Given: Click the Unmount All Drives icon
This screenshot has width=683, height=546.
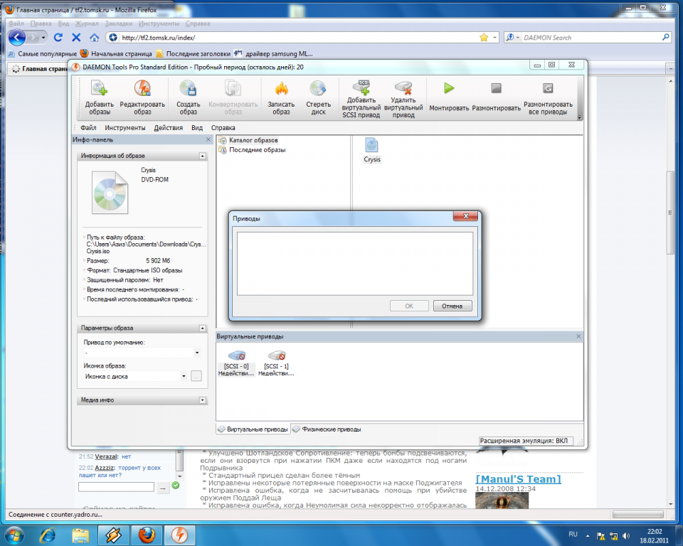Looking at the screenshot, I should 548,88.
